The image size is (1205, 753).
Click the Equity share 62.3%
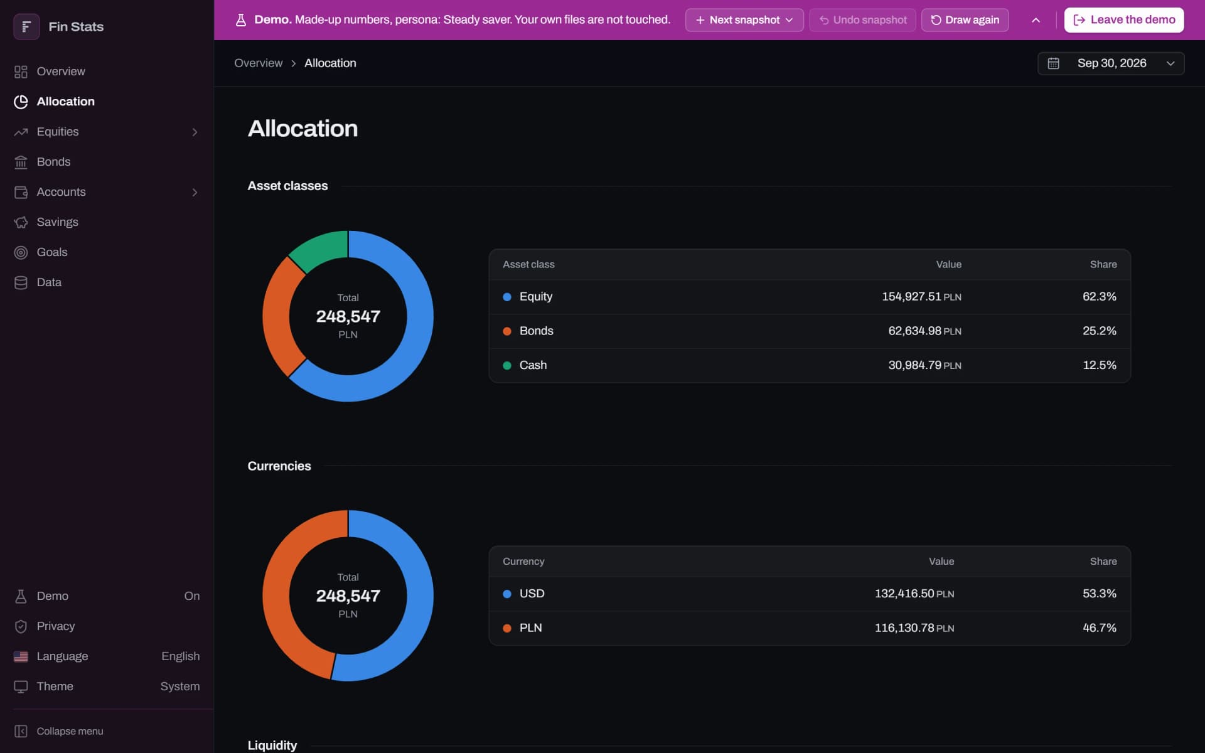1099,297
